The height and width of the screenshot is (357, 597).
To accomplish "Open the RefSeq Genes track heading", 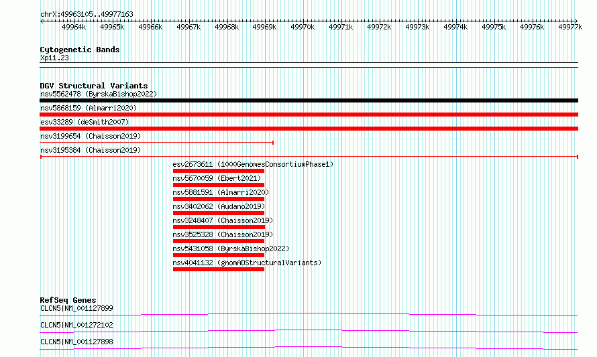I will pos(68,300).
